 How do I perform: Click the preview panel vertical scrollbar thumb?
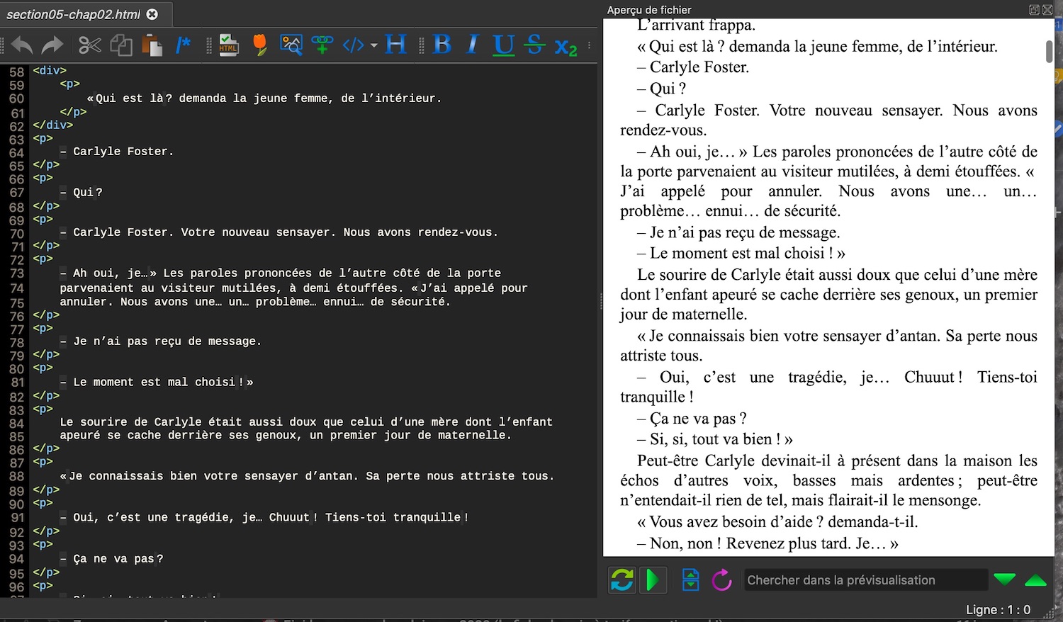coord(1050,52)
